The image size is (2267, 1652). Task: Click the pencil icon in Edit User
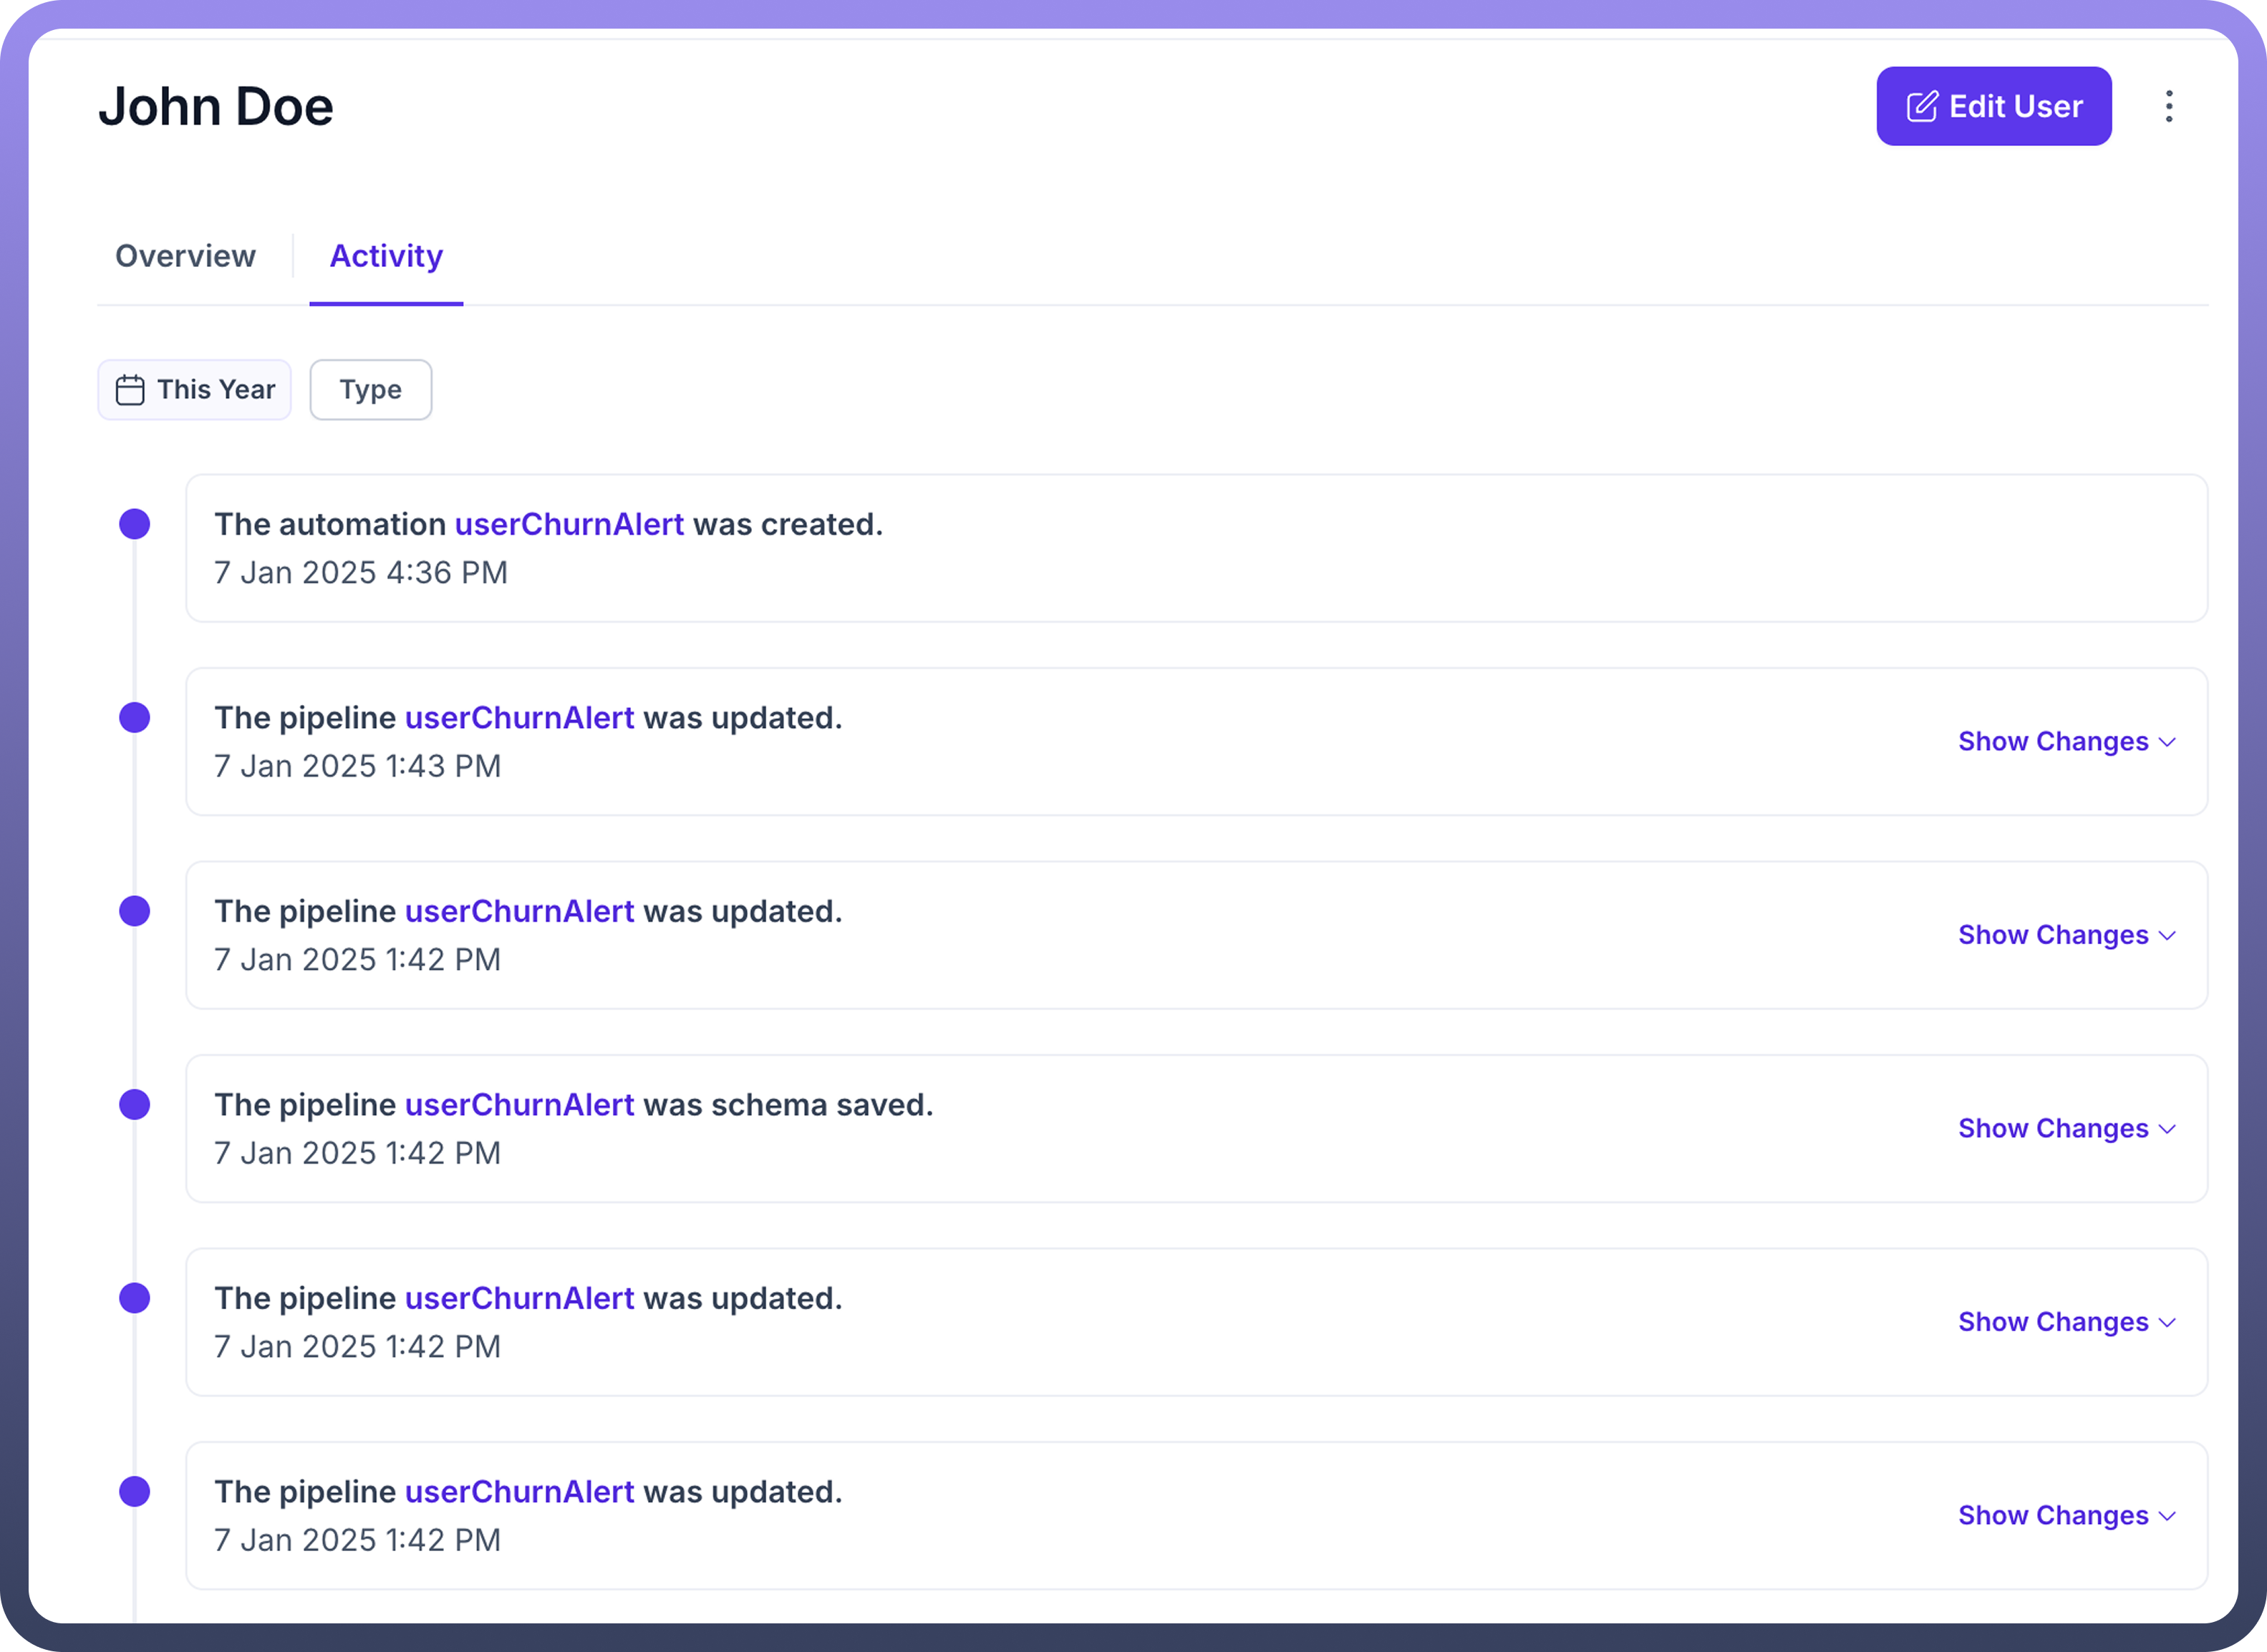[x=1922, y=107]
